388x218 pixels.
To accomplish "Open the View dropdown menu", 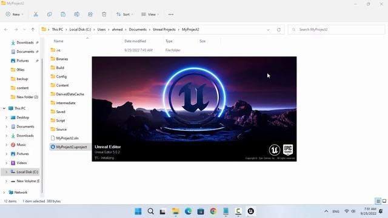I will 150,15.
